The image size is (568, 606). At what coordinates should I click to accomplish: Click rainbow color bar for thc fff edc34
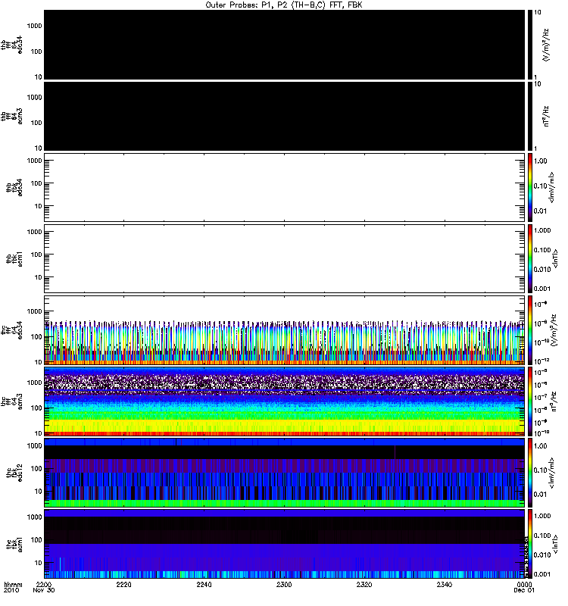pos(529,330)
